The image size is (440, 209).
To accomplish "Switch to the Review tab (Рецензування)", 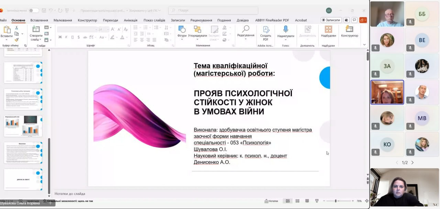I will pos(201,20).
